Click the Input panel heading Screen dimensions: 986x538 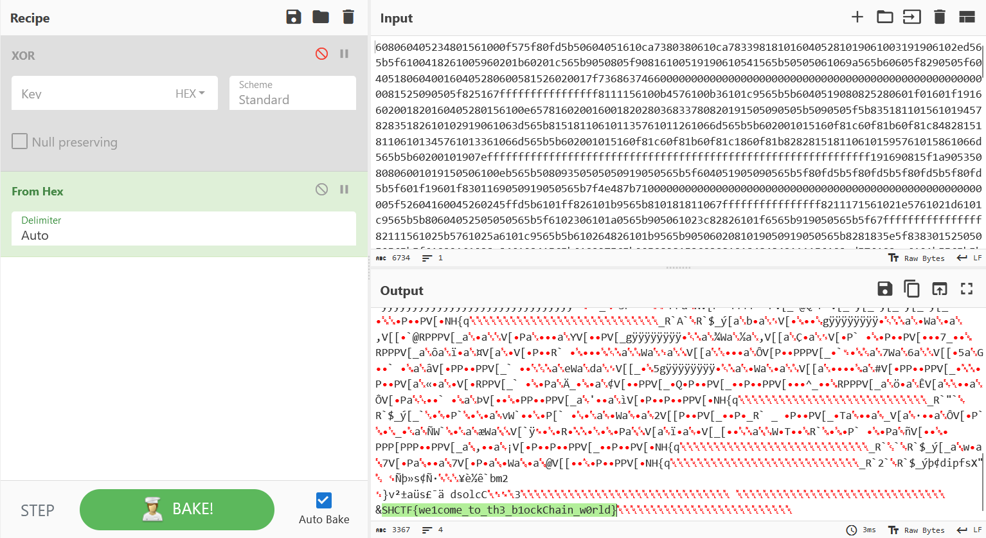tap(397, 18)
